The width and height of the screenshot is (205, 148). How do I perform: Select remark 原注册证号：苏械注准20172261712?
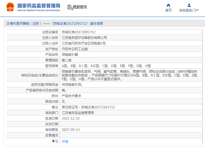click(88, 107)
